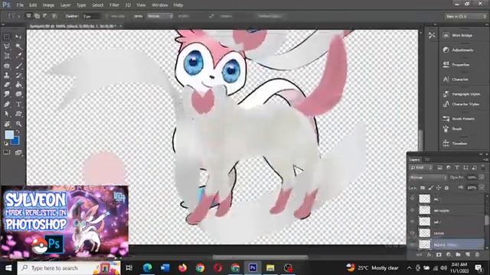Toggle Quick Mask mode
The image size is (490, 275).
7,153
